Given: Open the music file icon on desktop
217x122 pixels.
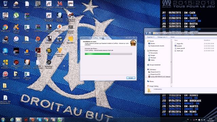Looking at the screenshot, I should (5, 99).
